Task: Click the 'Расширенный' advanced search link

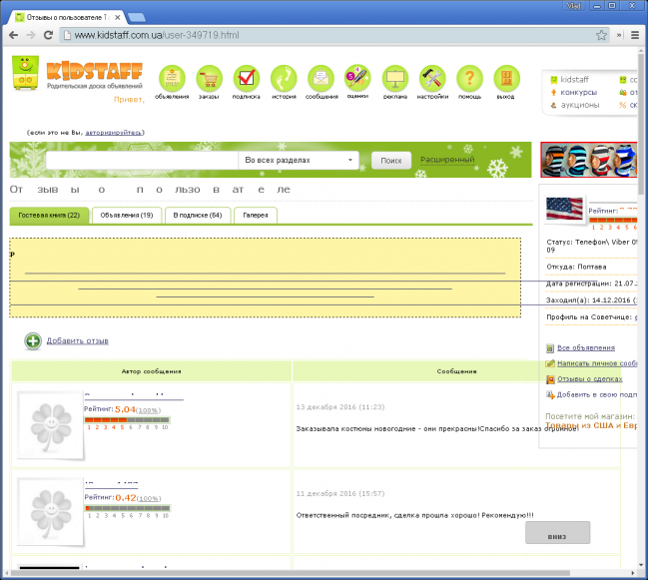Action: point(446,160)
